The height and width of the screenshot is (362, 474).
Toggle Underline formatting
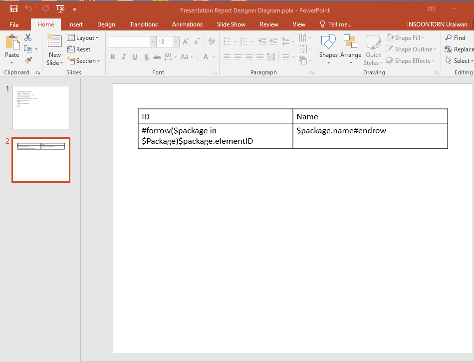[x=135, y=57]
